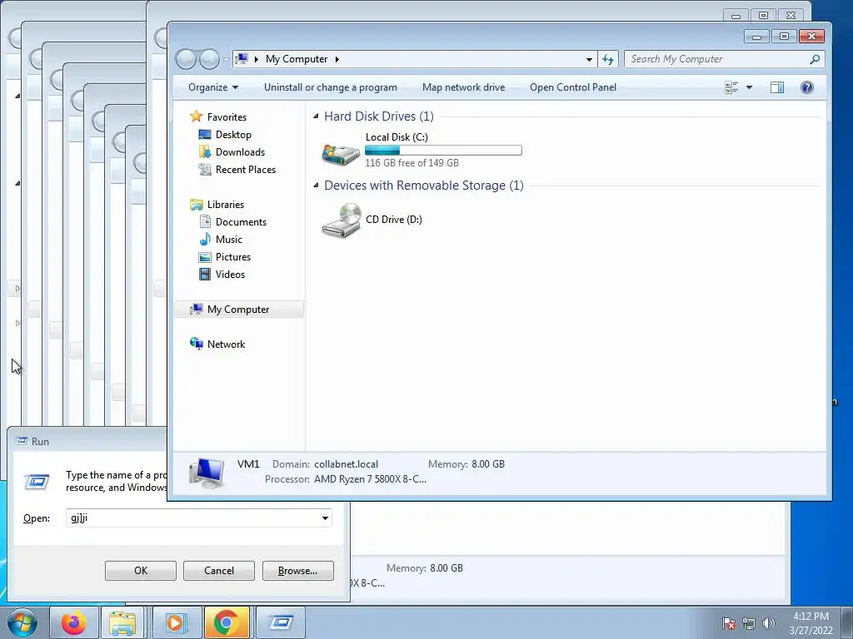Click the breadcrumb arrow before My Computer
This screenshot has height=639, width=853.
point(257,59)
